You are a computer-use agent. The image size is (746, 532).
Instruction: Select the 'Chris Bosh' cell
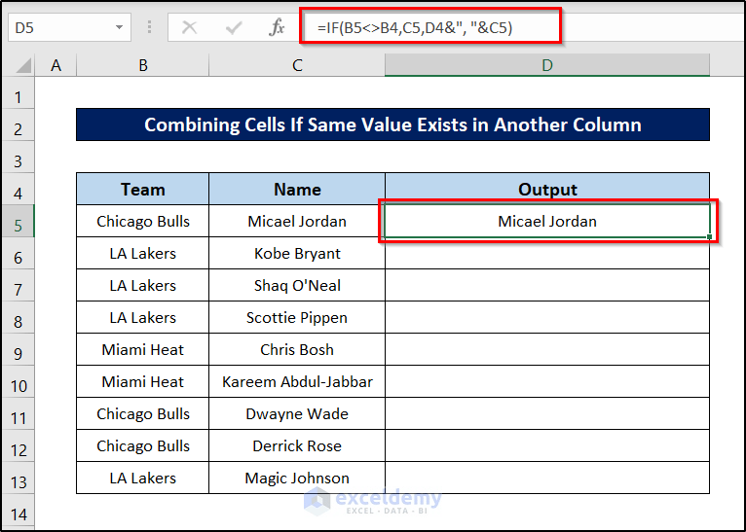pyautogui.click(x=297, y=349)
